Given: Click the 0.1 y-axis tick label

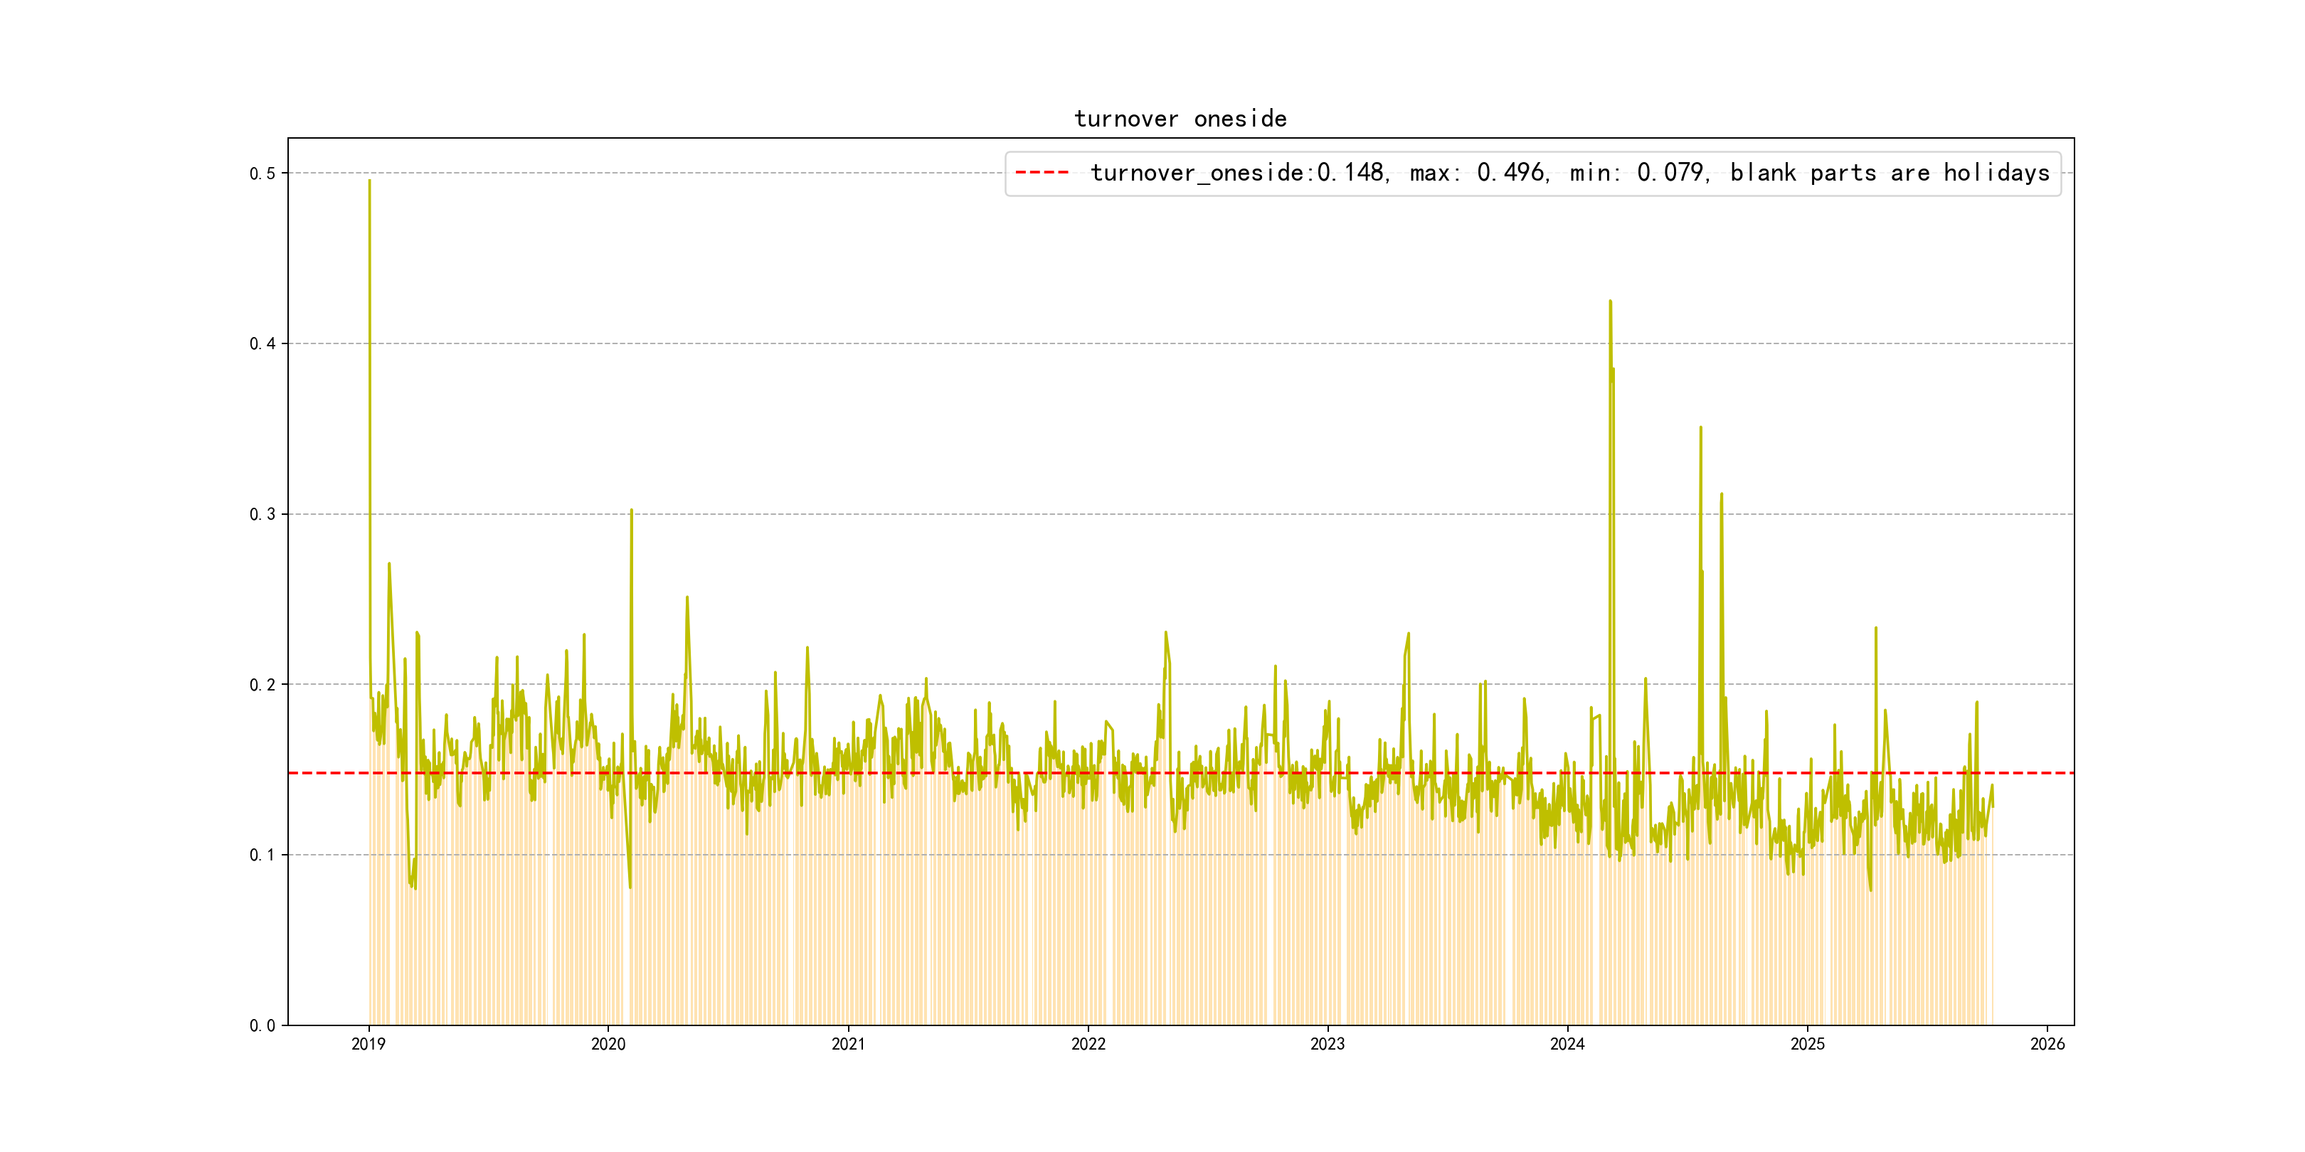Looking at the screenshot, I should pyautogui.click(x=263, y=855).
